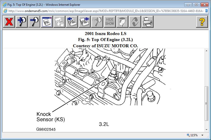Screen dimensions: 211x140
Task: Click the Internet Explorer icon in title bar
Action: click(4, 4)
